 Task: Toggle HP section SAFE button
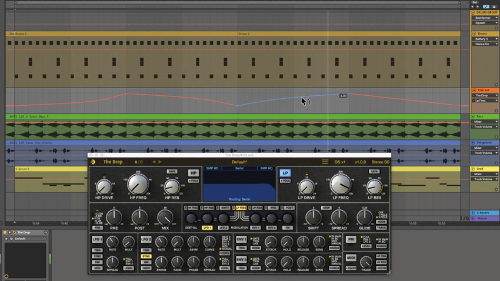coord(172,172)
